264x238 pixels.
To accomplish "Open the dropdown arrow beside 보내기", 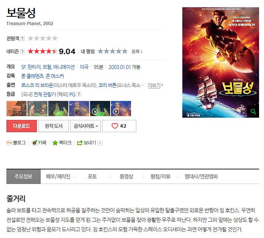I will [x=100, y=143].
